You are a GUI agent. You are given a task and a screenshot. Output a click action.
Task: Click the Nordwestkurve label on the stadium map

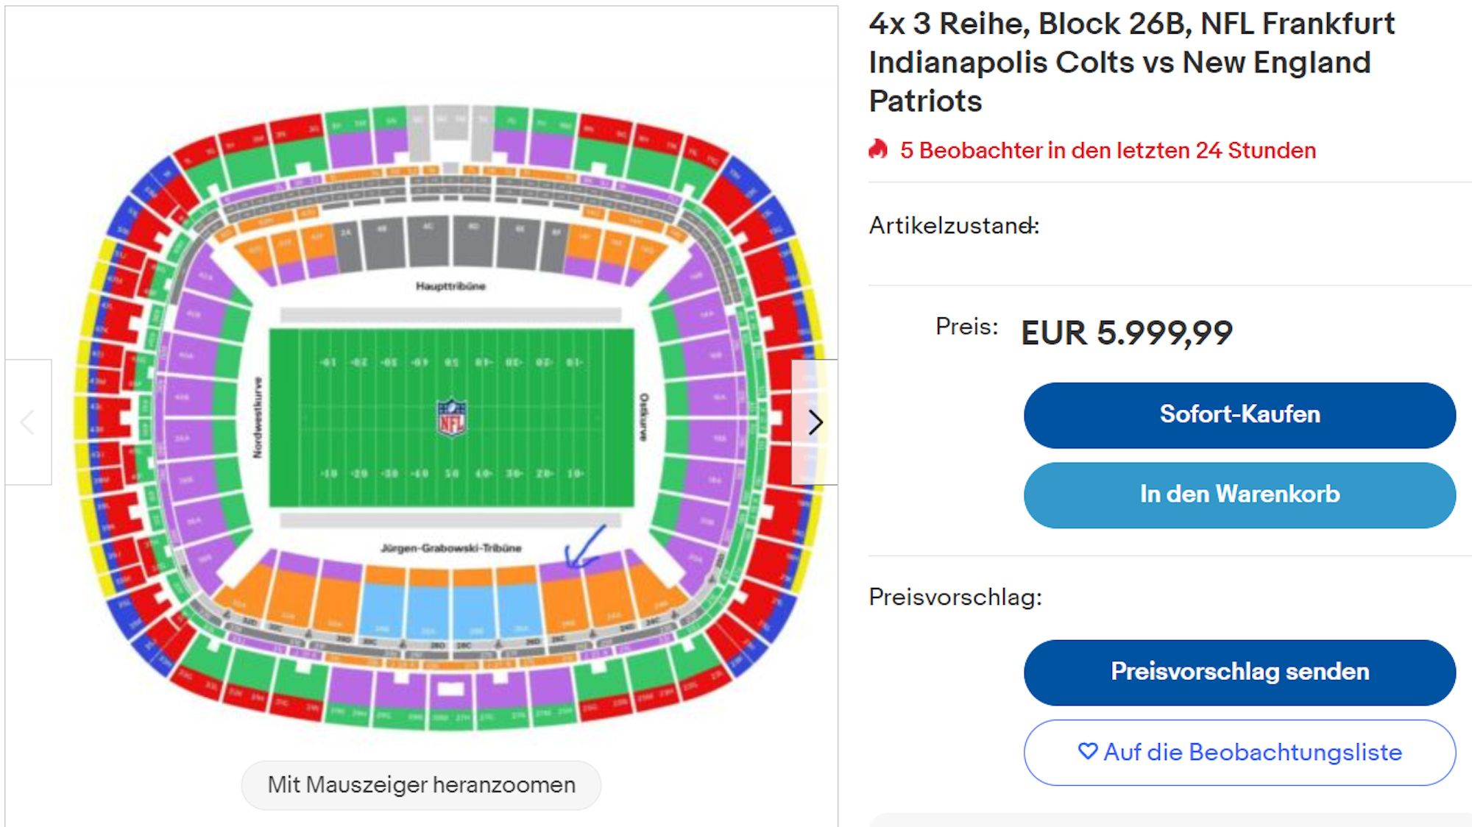[258, 416]
